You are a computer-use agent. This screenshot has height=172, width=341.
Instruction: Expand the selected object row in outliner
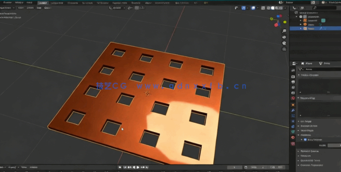pos(301,28)
